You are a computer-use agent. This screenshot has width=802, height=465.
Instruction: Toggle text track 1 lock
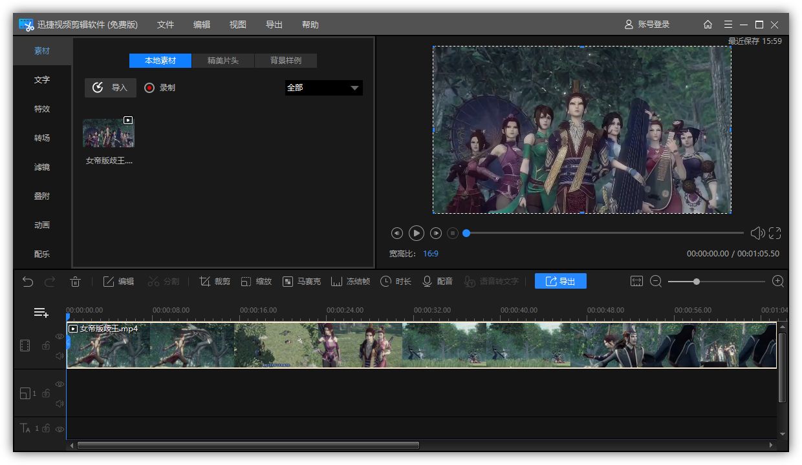(46, 428)
